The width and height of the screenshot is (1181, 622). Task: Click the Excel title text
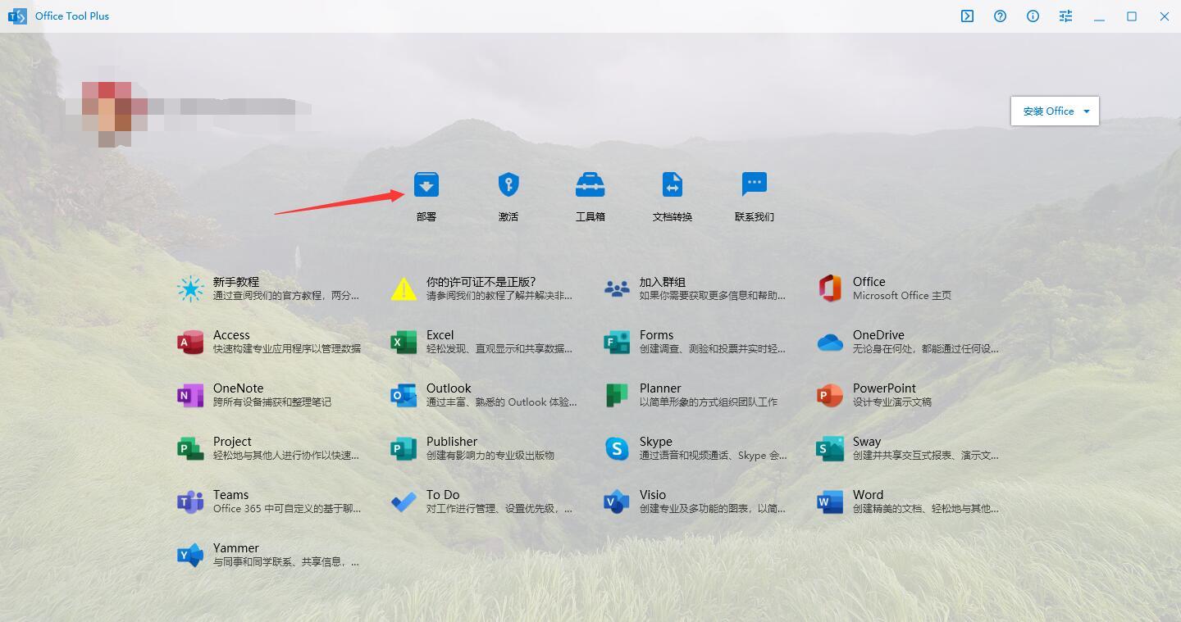coord(440,335)
